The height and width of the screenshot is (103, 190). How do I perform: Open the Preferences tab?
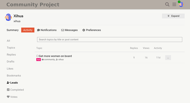point(92,30)
